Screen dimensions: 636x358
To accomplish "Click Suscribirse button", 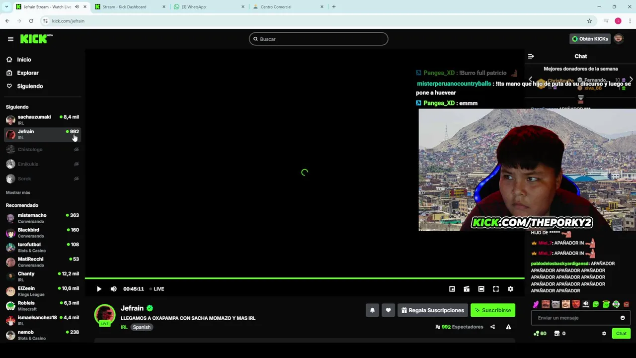I will tap(493, 310).
